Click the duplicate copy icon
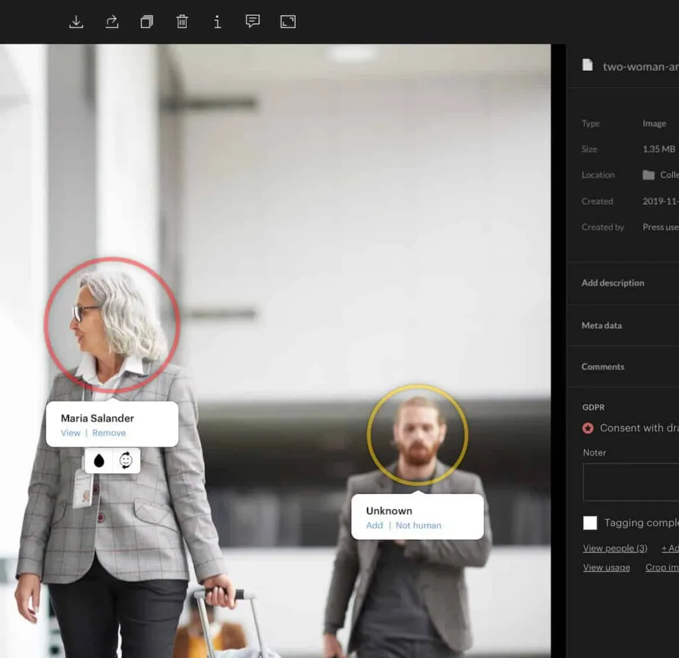Image resolution: width=679 pixels, height=658 pixels. coord(147,22)
